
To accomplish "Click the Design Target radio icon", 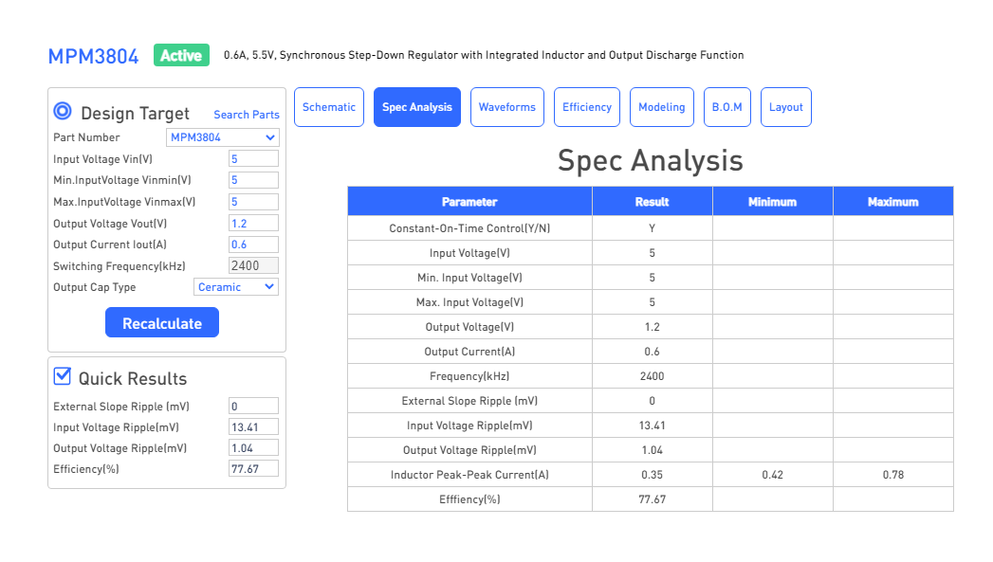I will click(62, 112).
